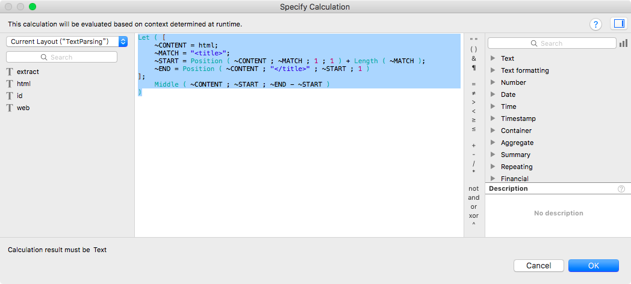Insert quotation marks operator

point(474,40)
